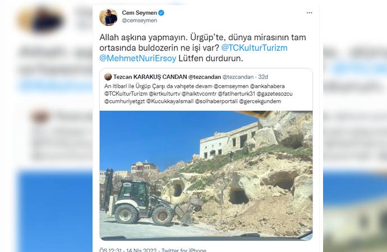Click Tezcan Karakuş Candan's small avatar
The height and width of the screenshot is (252, 387).
pyautogui.click(x=108, y=77)
